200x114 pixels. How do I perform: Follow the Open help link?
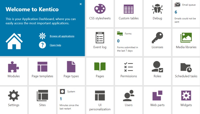click(x=55, y=45)
